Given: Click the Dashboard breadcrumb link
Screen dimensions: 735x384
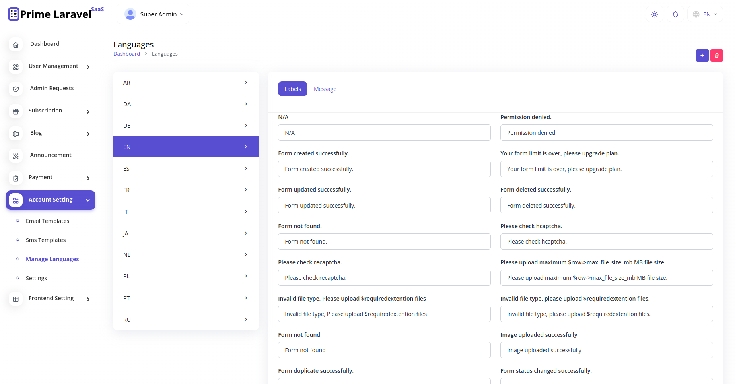Looking at the screenshot, I should pos(126,54).
